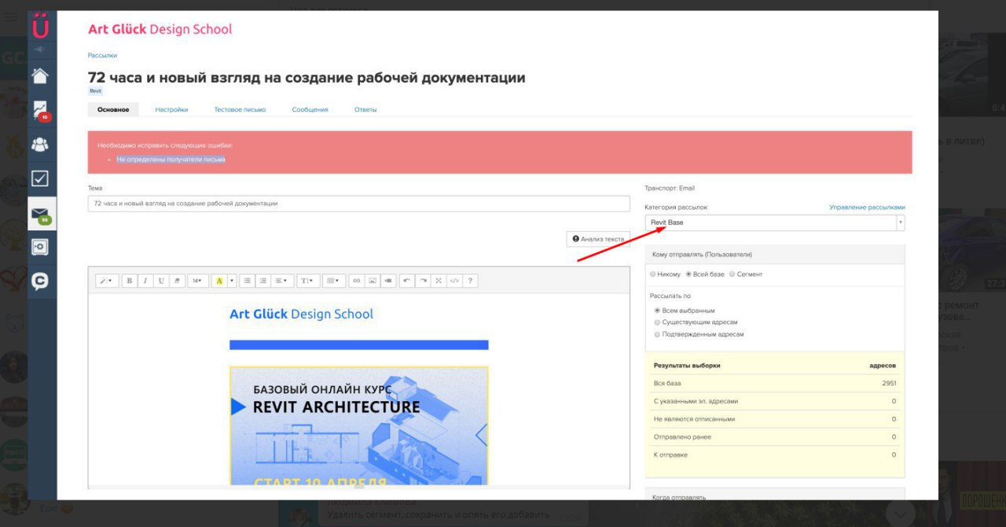Open the code view of the letter
1006x527 pixels.
click(x=454, y=281)
